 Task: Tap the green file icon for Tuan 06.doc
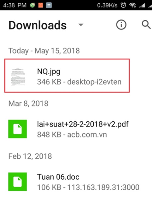18,182
